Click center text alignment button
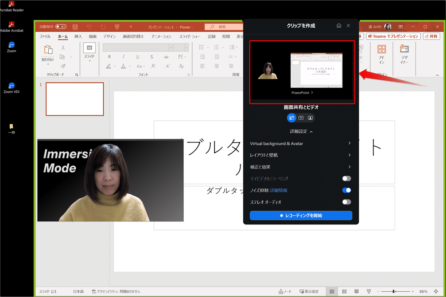The width and height of the screenshot is (446, 297). pos(217,66)
